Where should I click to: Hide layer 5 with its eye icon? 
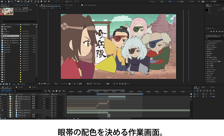coord(1,106)
